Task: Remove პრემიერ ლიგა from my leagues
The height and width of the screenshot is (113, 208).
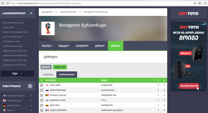Action: click(x=31, y=101)
